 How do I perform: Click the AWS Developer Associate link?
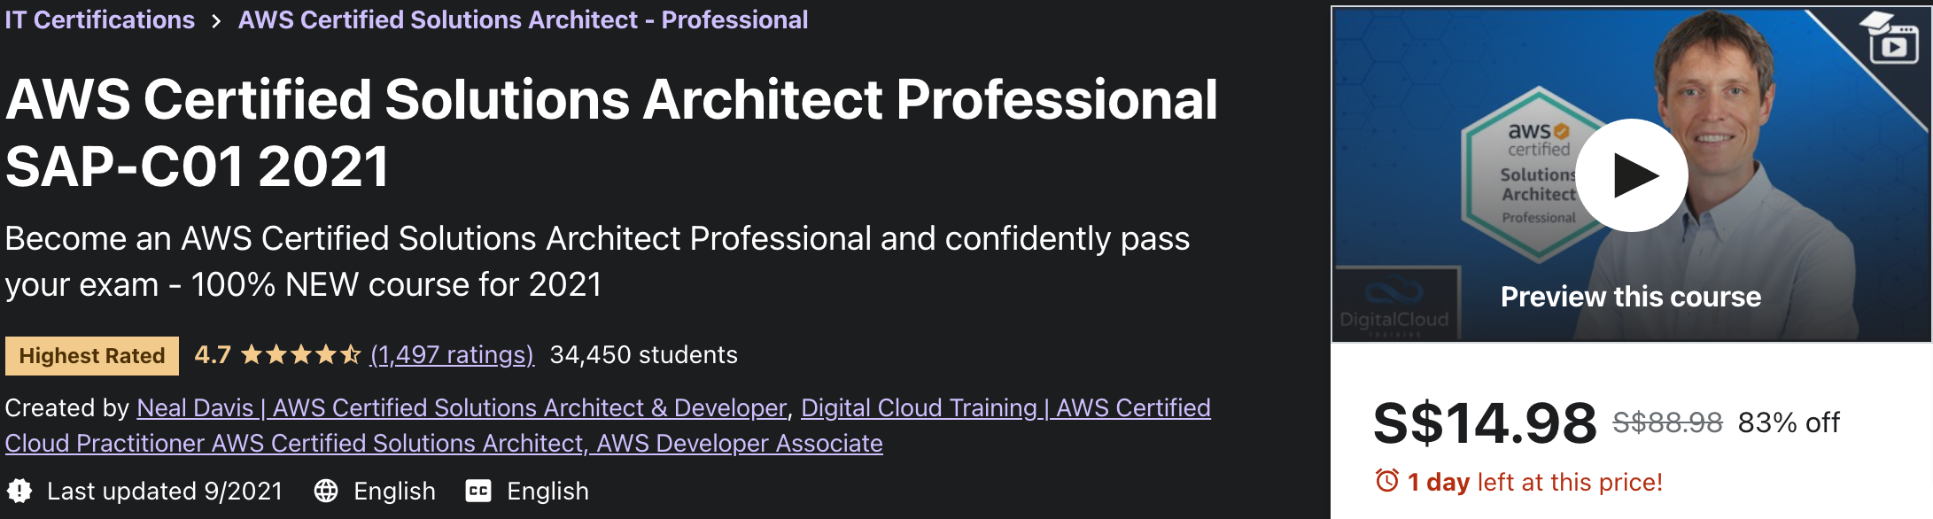click(x=740, y=444)
